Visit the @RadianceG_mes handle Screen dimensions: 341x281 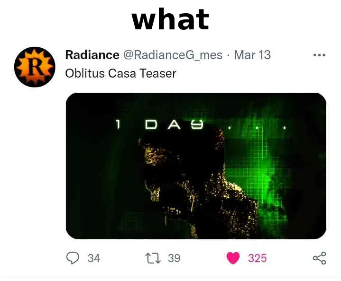pyautogui.click(x=173, y=55)
